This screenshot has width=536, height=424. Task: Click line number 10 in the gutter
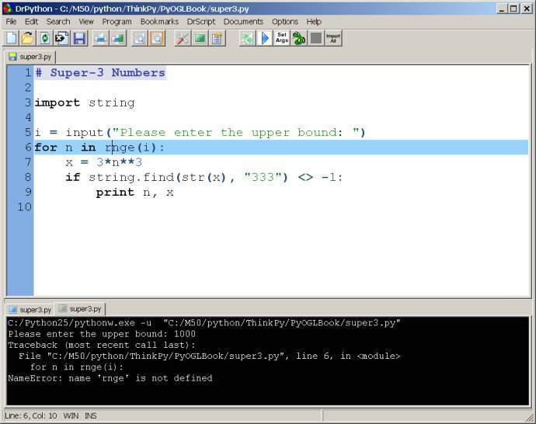[x=24, y=207]
